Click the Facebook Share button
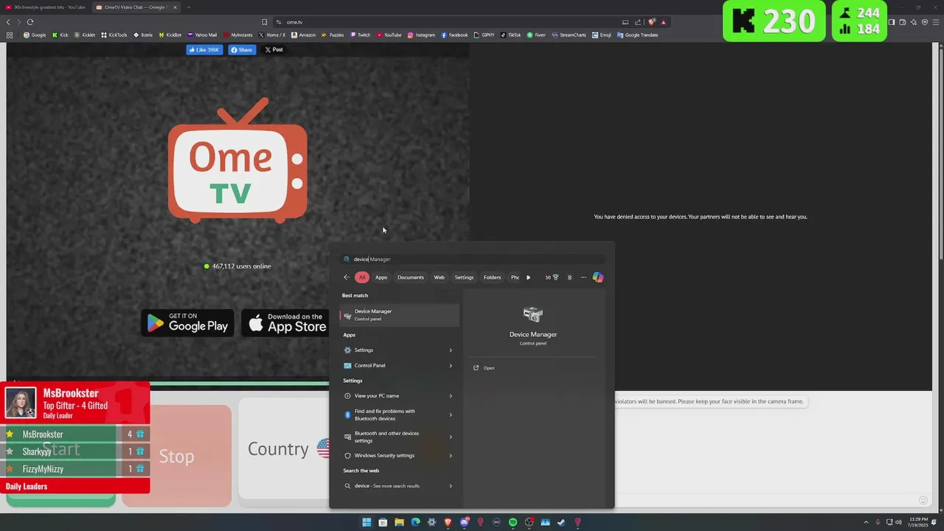The image size is (944, 531). coord(241,50)
